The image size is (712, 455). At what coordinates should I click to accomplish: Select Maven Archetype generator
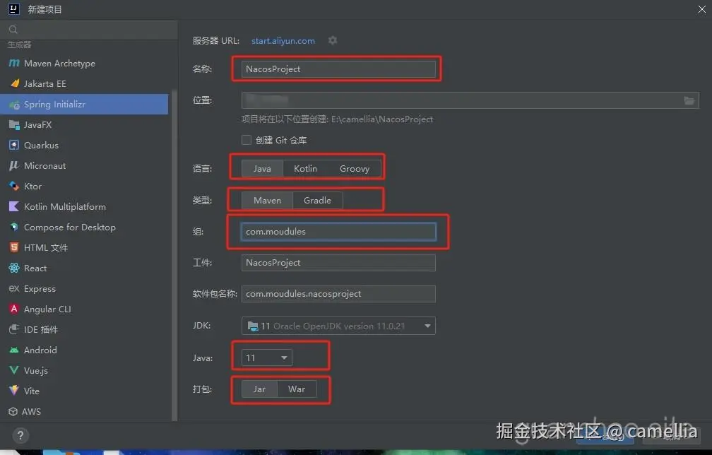tap(85, 63)
